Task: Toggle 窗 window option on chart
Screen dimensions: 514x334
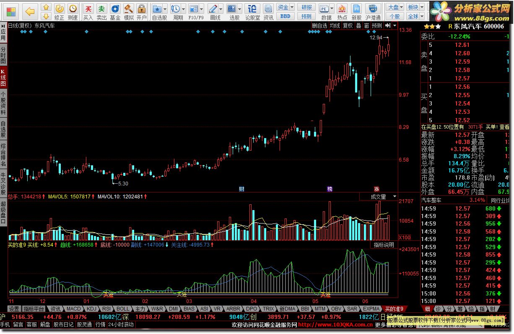Action: [366, 26]
